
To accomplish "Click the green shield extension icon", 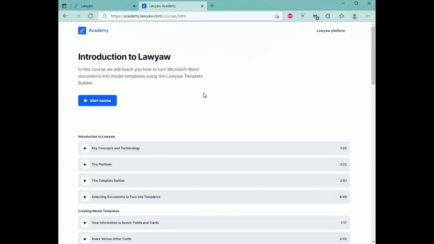I will pyautogui.click(x=302, y=16).
